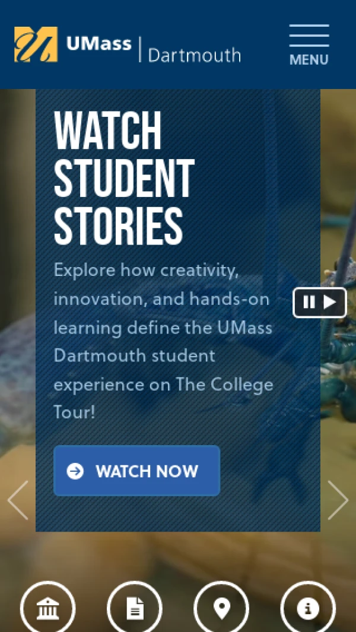The height and width of the screenshot is (632, 356).
Task: Select the location pin circle icon
Action: pos(221,608)
